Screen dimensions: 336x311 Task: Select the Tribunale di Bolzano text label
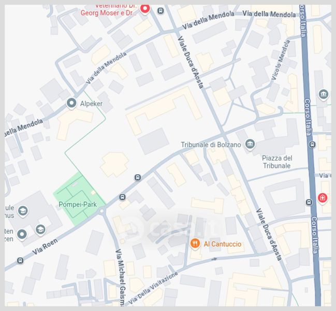tap(211, 145)
